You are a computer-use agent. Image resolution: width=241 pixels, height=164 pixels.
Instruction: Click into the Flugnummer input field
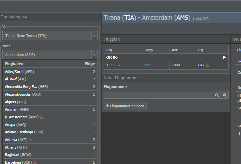(158, 95)
